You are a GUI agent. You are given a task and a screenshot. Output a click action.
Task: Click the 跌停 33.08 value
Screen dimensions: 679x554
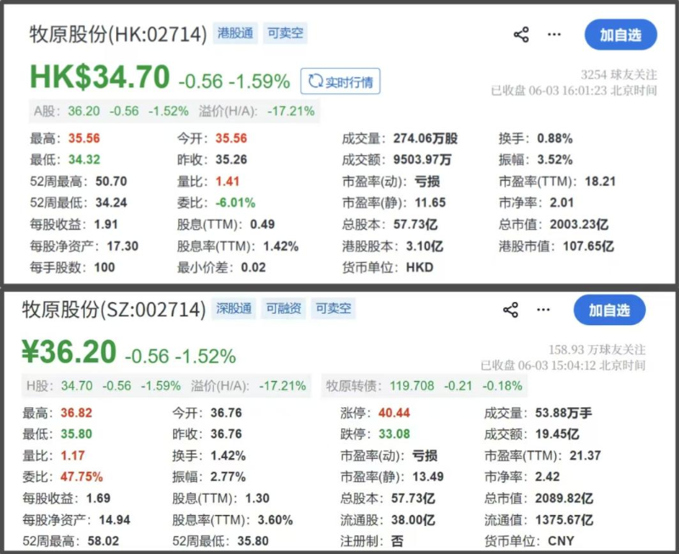coord(394,434)
